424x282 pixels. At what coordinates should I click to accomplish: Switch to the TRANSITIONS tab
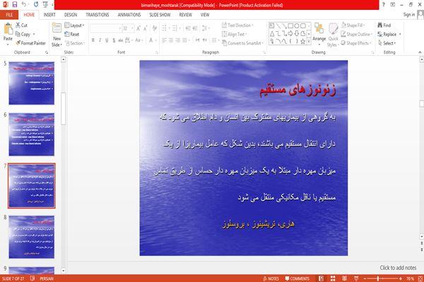(98, 15)
